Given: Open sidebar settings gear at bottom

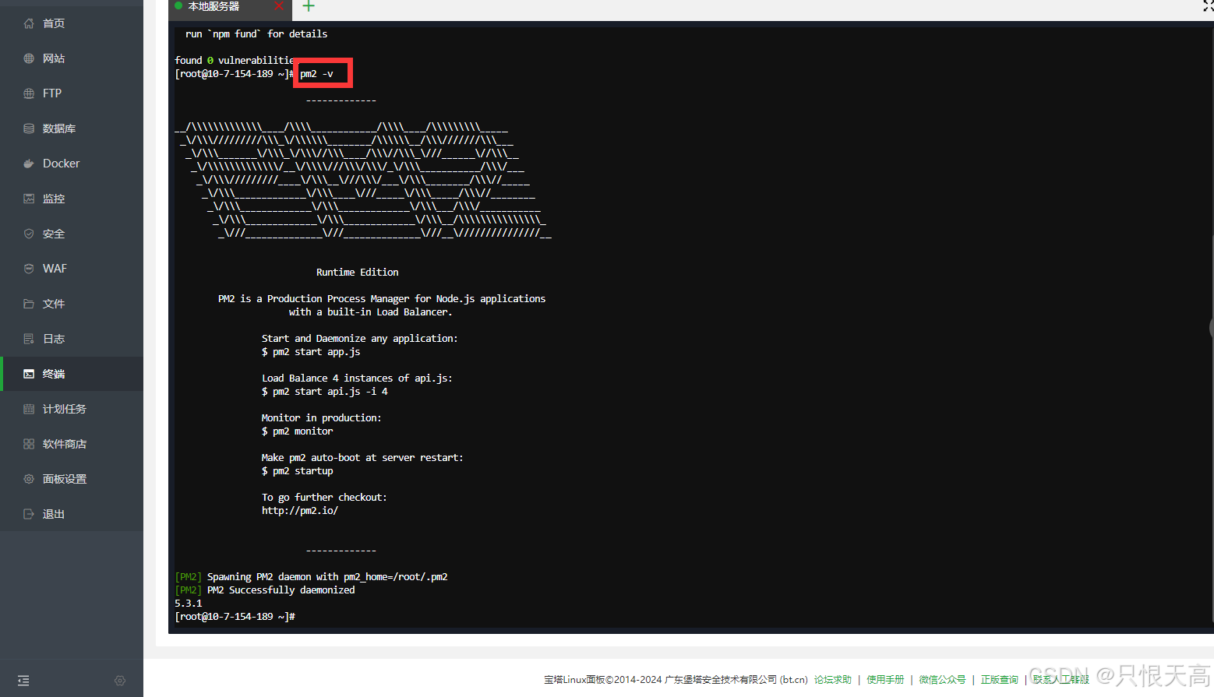Looking at the screenshot, I should tap(120, 681).
